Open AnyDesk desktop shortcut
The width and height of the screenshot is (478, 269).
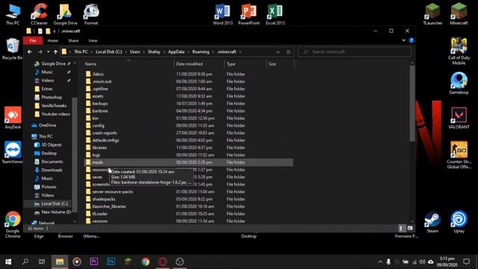[x=13, y=118]
